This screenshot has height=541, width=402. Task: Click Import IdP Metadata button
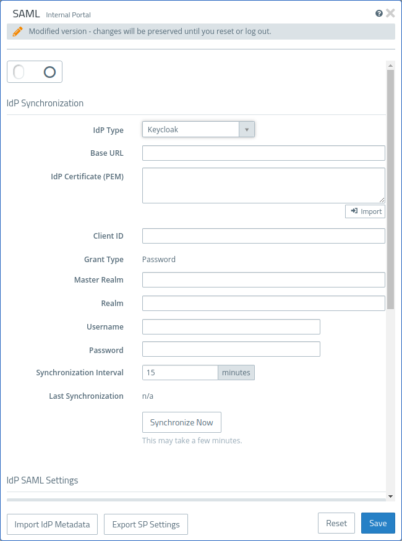53,524
